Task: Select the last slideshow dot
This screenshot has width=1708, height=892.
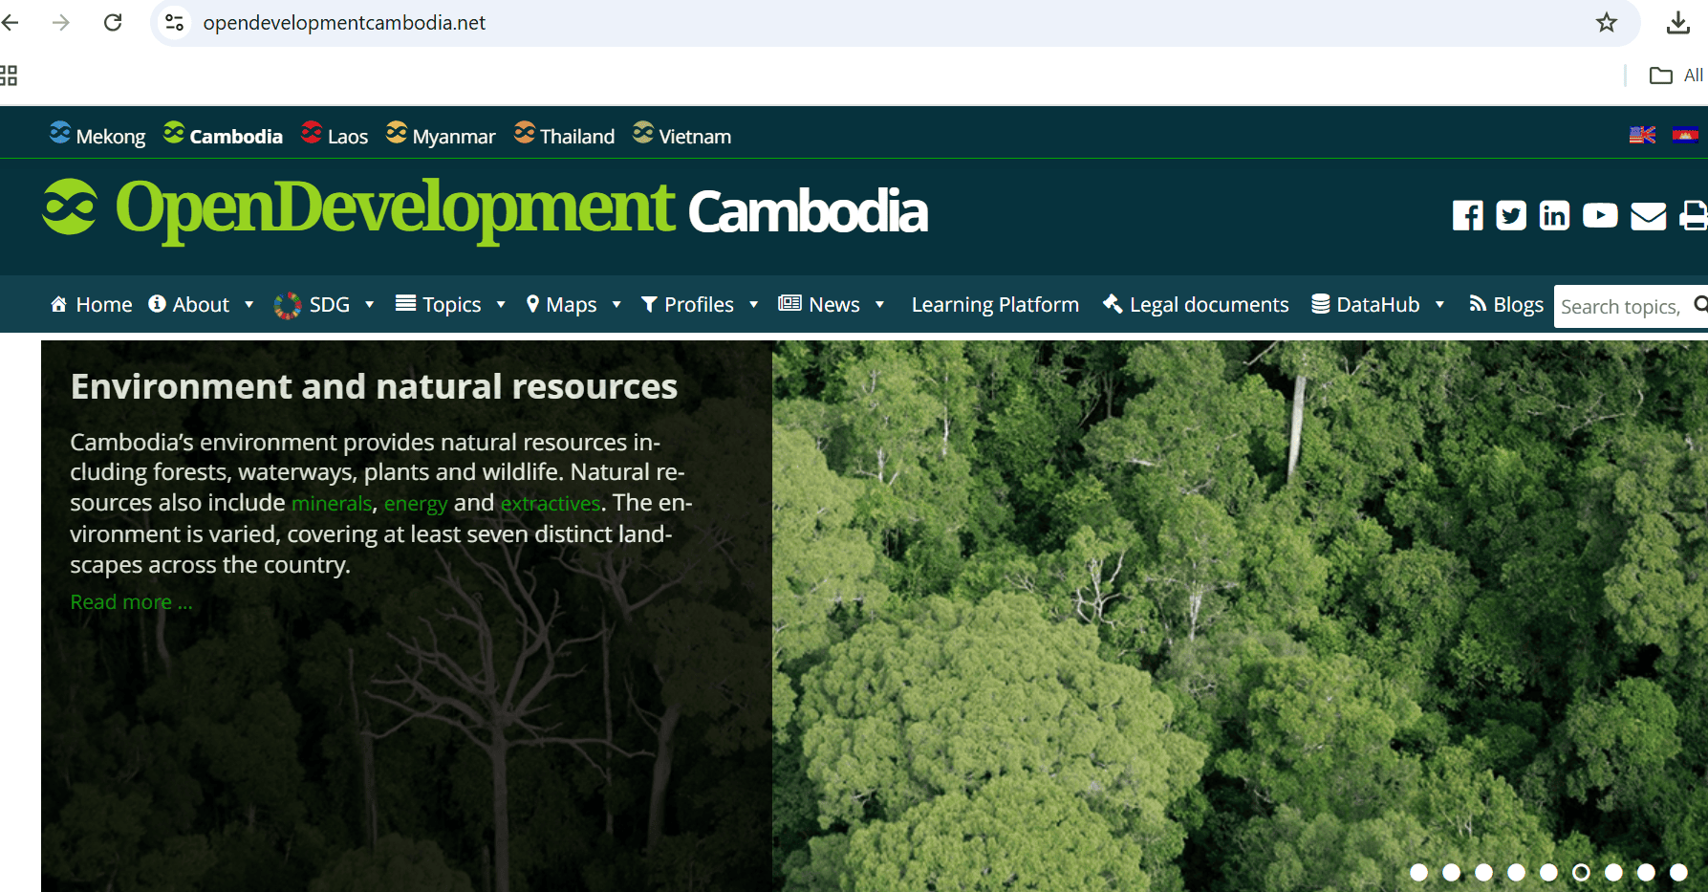Action: pos(1678,872)
